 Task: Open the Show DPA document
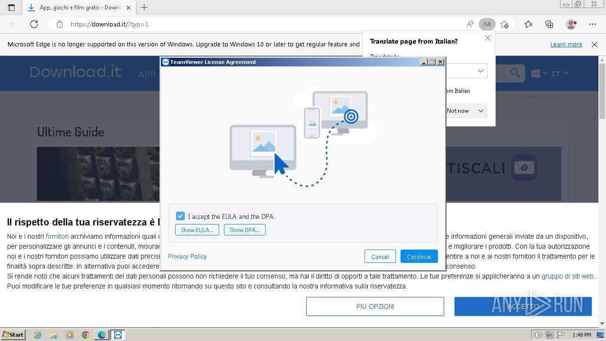pyautogui.click(x=245, y=230)
